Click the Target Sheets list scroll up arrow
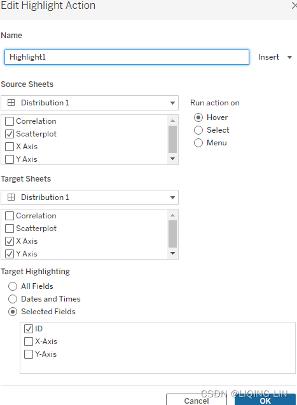297x405 pixels. coord(172,215)
